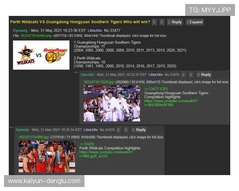Open file link 1622471734890.jpg
The image size is (239, 191).
pyautogui.click(x=34, y=137)
